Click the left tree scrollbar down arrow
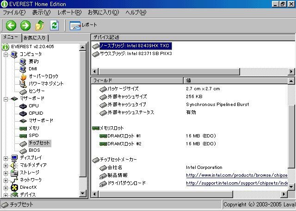 [83, 193]
